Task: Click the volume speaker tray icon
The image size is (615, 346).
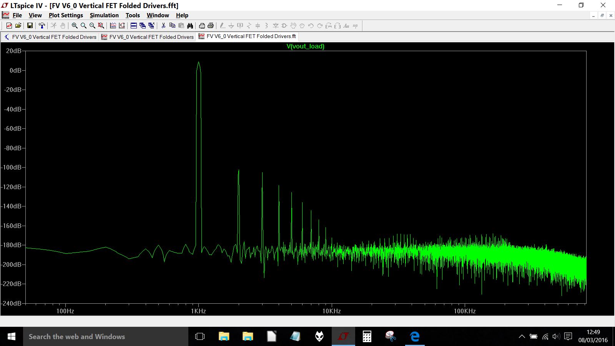Action: point(556,336)
